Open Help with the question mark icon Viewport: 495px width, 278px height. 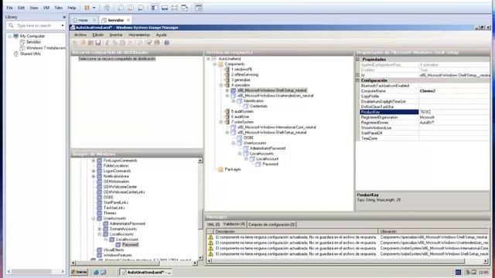coord(167,42)
